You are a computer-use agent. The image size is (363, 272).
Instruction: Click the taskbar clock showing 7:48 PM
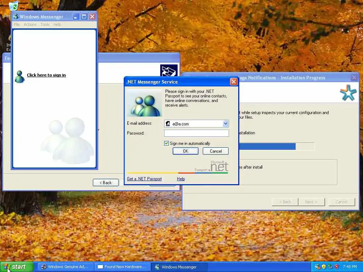350,267
